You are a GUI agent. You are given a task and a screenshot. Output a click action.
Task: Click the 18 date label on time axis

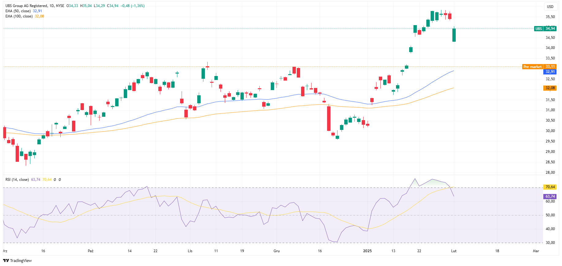[x=497, y=251]
